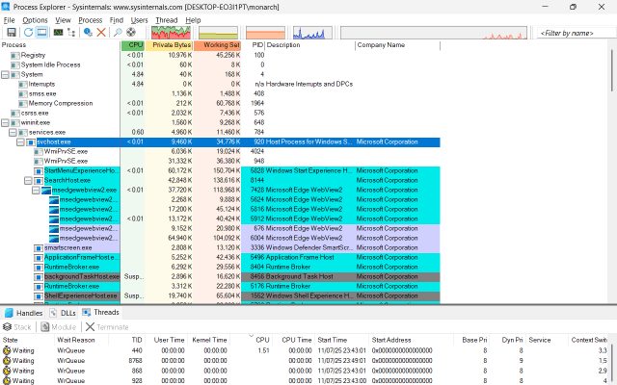Open Properties with the blue info-gear icon
Image resolution: width=617 pixels, height=385 pixels.
coord(88,32)
